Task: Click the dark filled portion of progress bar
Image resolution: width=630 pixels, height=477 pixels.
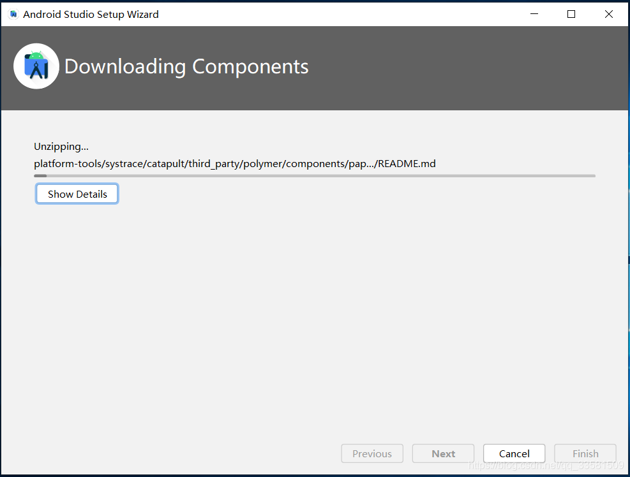Action: (x=40, y=175)
